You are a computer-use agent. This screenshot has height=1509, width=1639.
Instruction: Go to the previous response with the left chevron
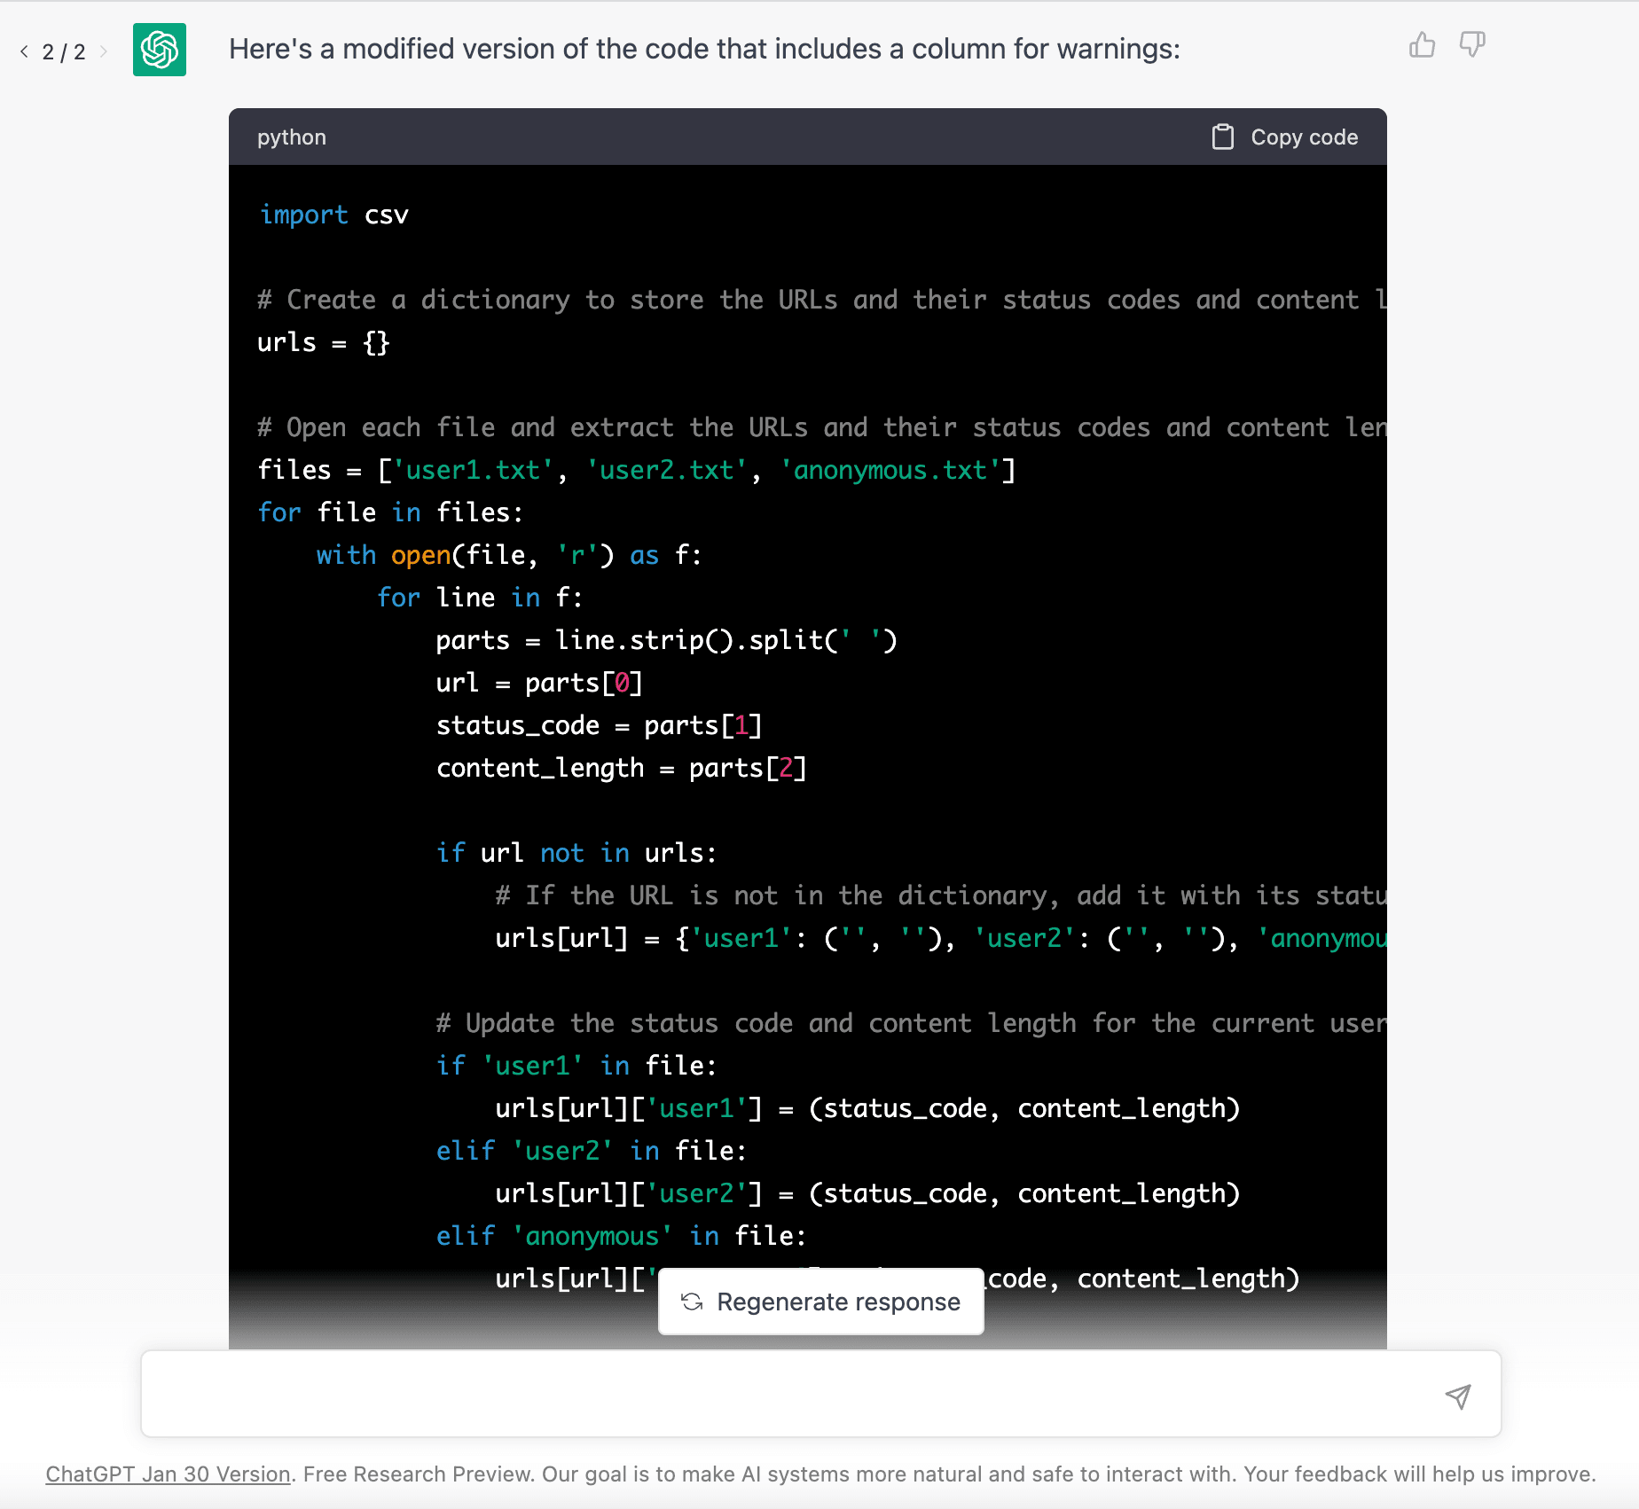(x=24, y=51)
